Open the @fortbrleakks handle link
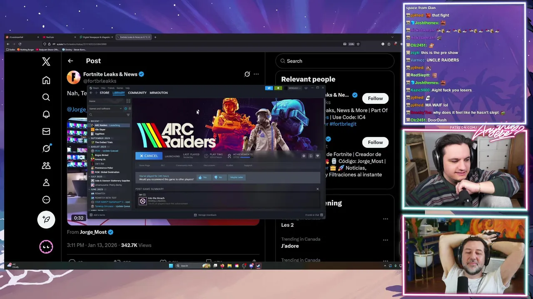 (x=100, y=81)
